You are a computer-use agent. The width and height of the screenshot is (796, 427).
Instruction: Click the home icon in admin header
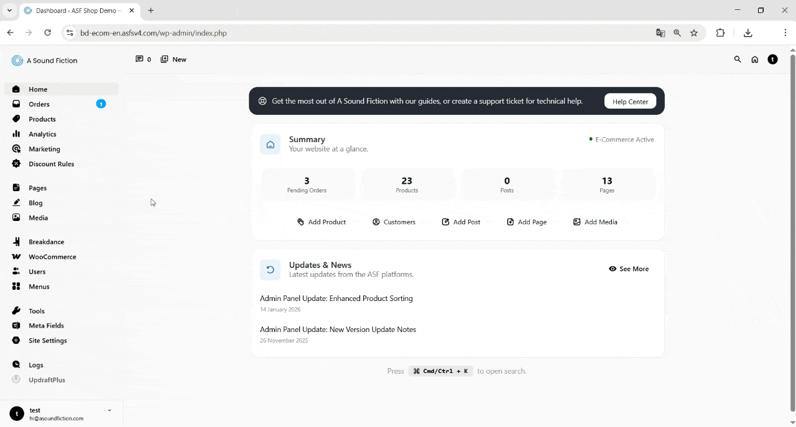coord(755,60)
